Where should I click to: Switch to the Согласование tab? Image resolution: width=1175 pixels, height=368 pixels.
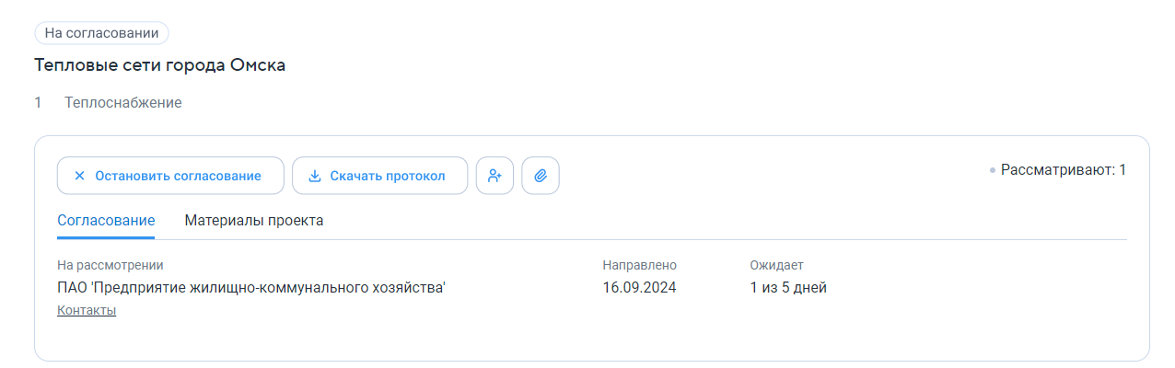pos(106,221)
